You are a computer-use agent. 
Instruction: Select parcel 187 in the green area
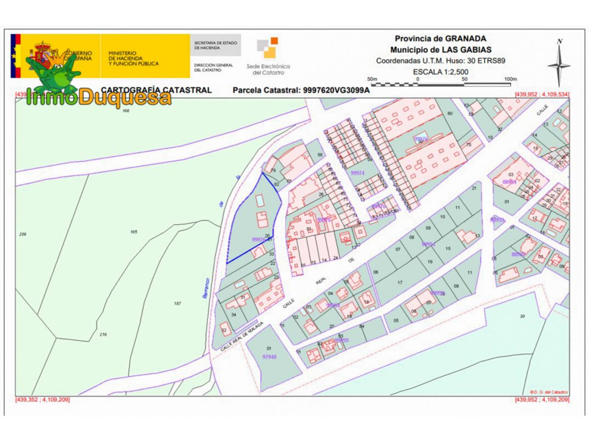[178, 303]
